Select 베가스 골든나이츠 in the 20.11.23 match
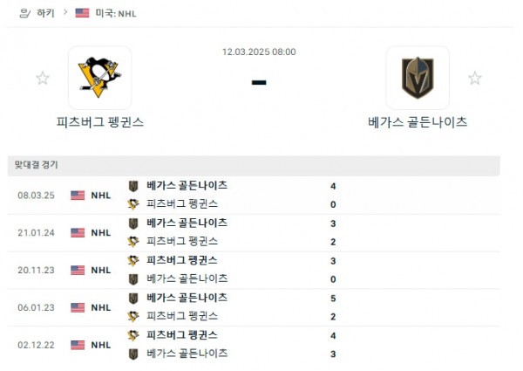The height and width of the screenshot is (371, 523). pyautogui.click(x=187, y=278)
